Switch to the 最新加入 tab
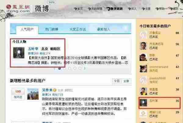This screenshot has width=183, height=123. click(x=104, y=29)
